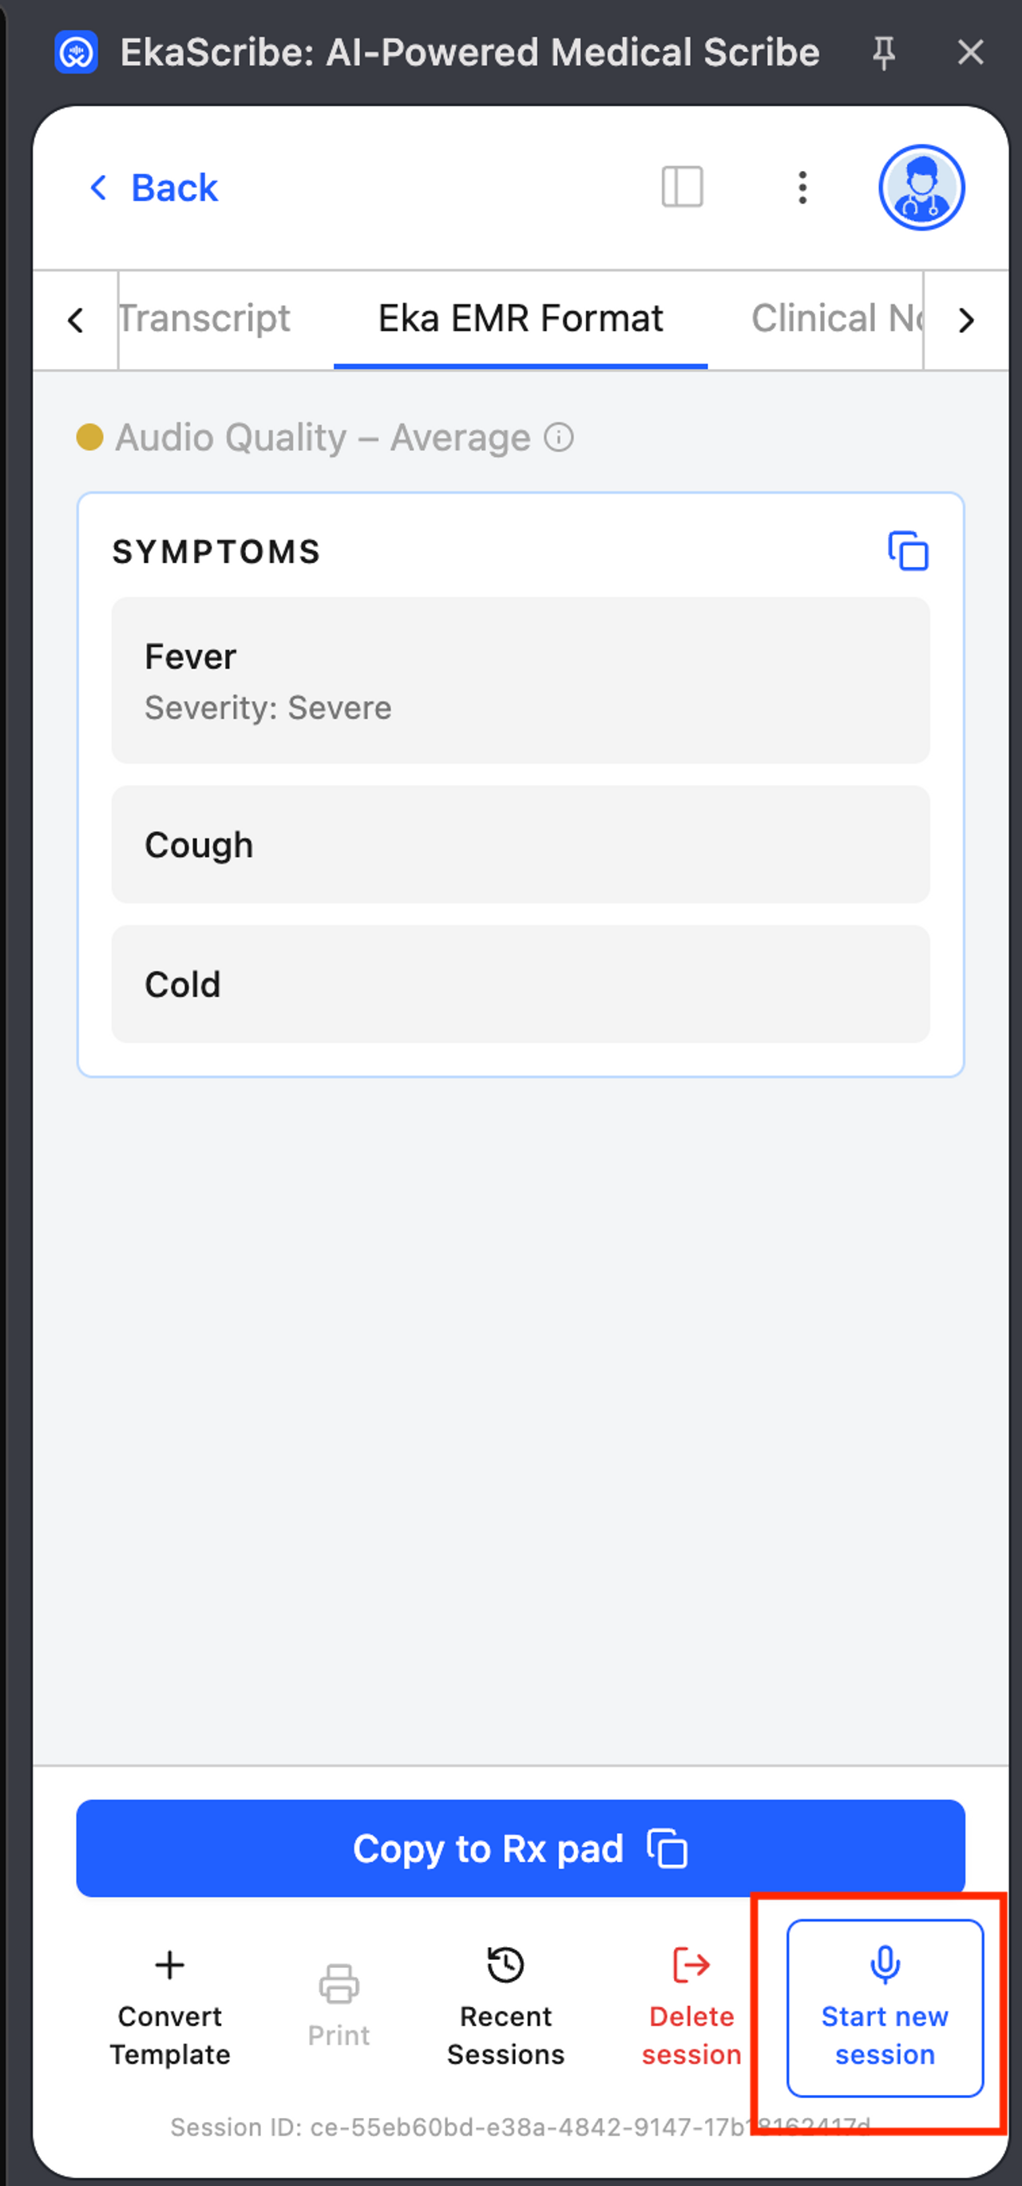
Task: Open the doctor profile avatar
Action: click(x=921, y=187)
